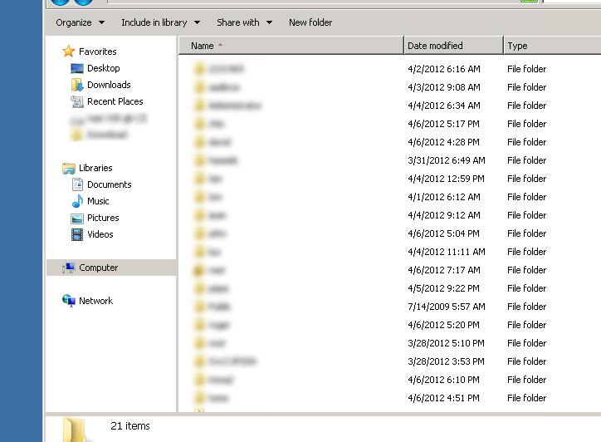Open Desktop in the navigation pane
This screenshot has width=601, height=442.
coord(103,68)
